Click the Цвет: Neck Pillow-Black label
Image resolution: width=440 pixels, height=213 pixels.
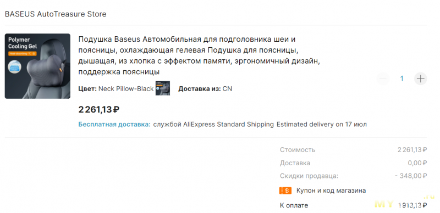point(116,89)
